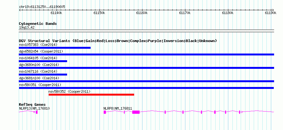Click the NLRP13 exon block

[37, 112]
